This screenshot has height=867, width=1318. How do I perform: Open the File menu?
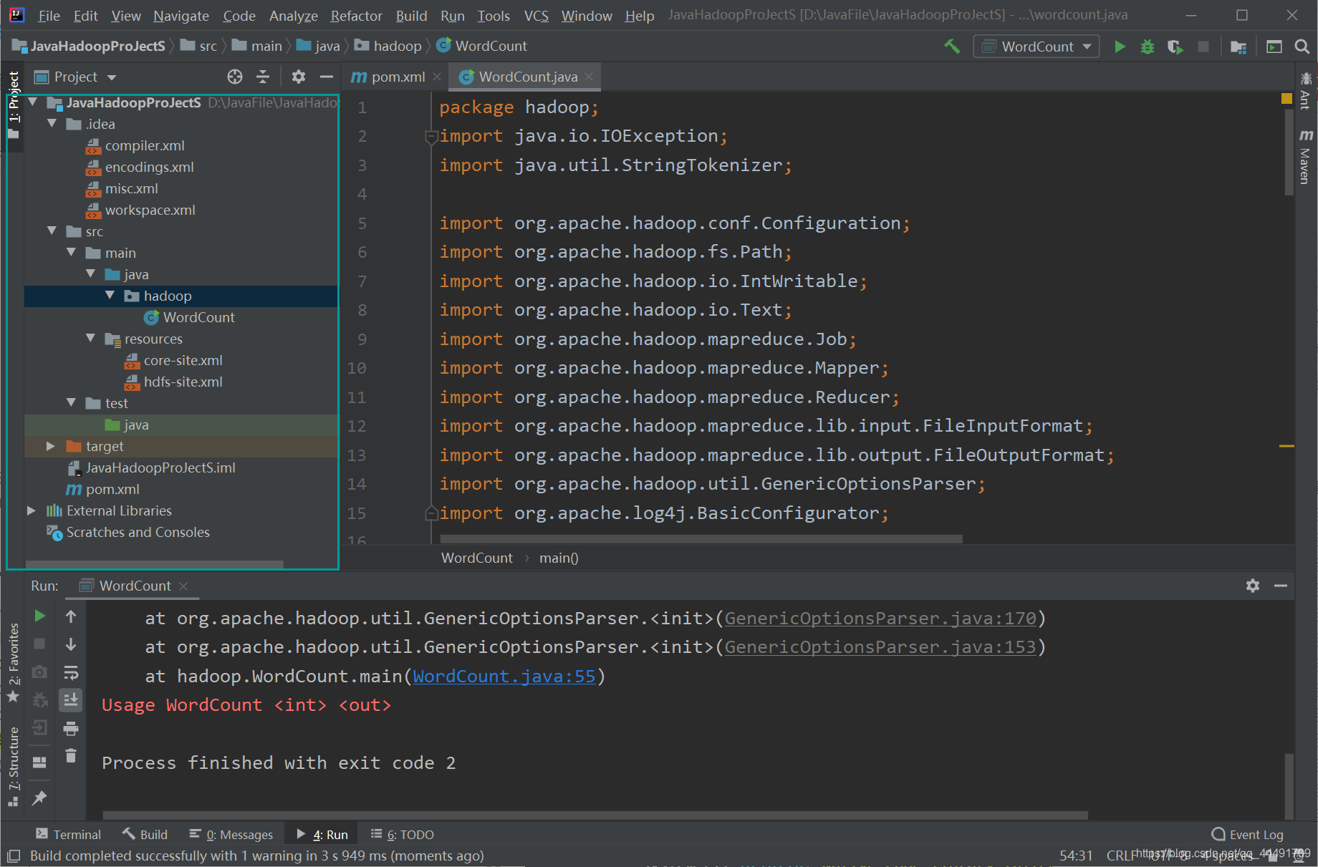(x=49, y=16)
